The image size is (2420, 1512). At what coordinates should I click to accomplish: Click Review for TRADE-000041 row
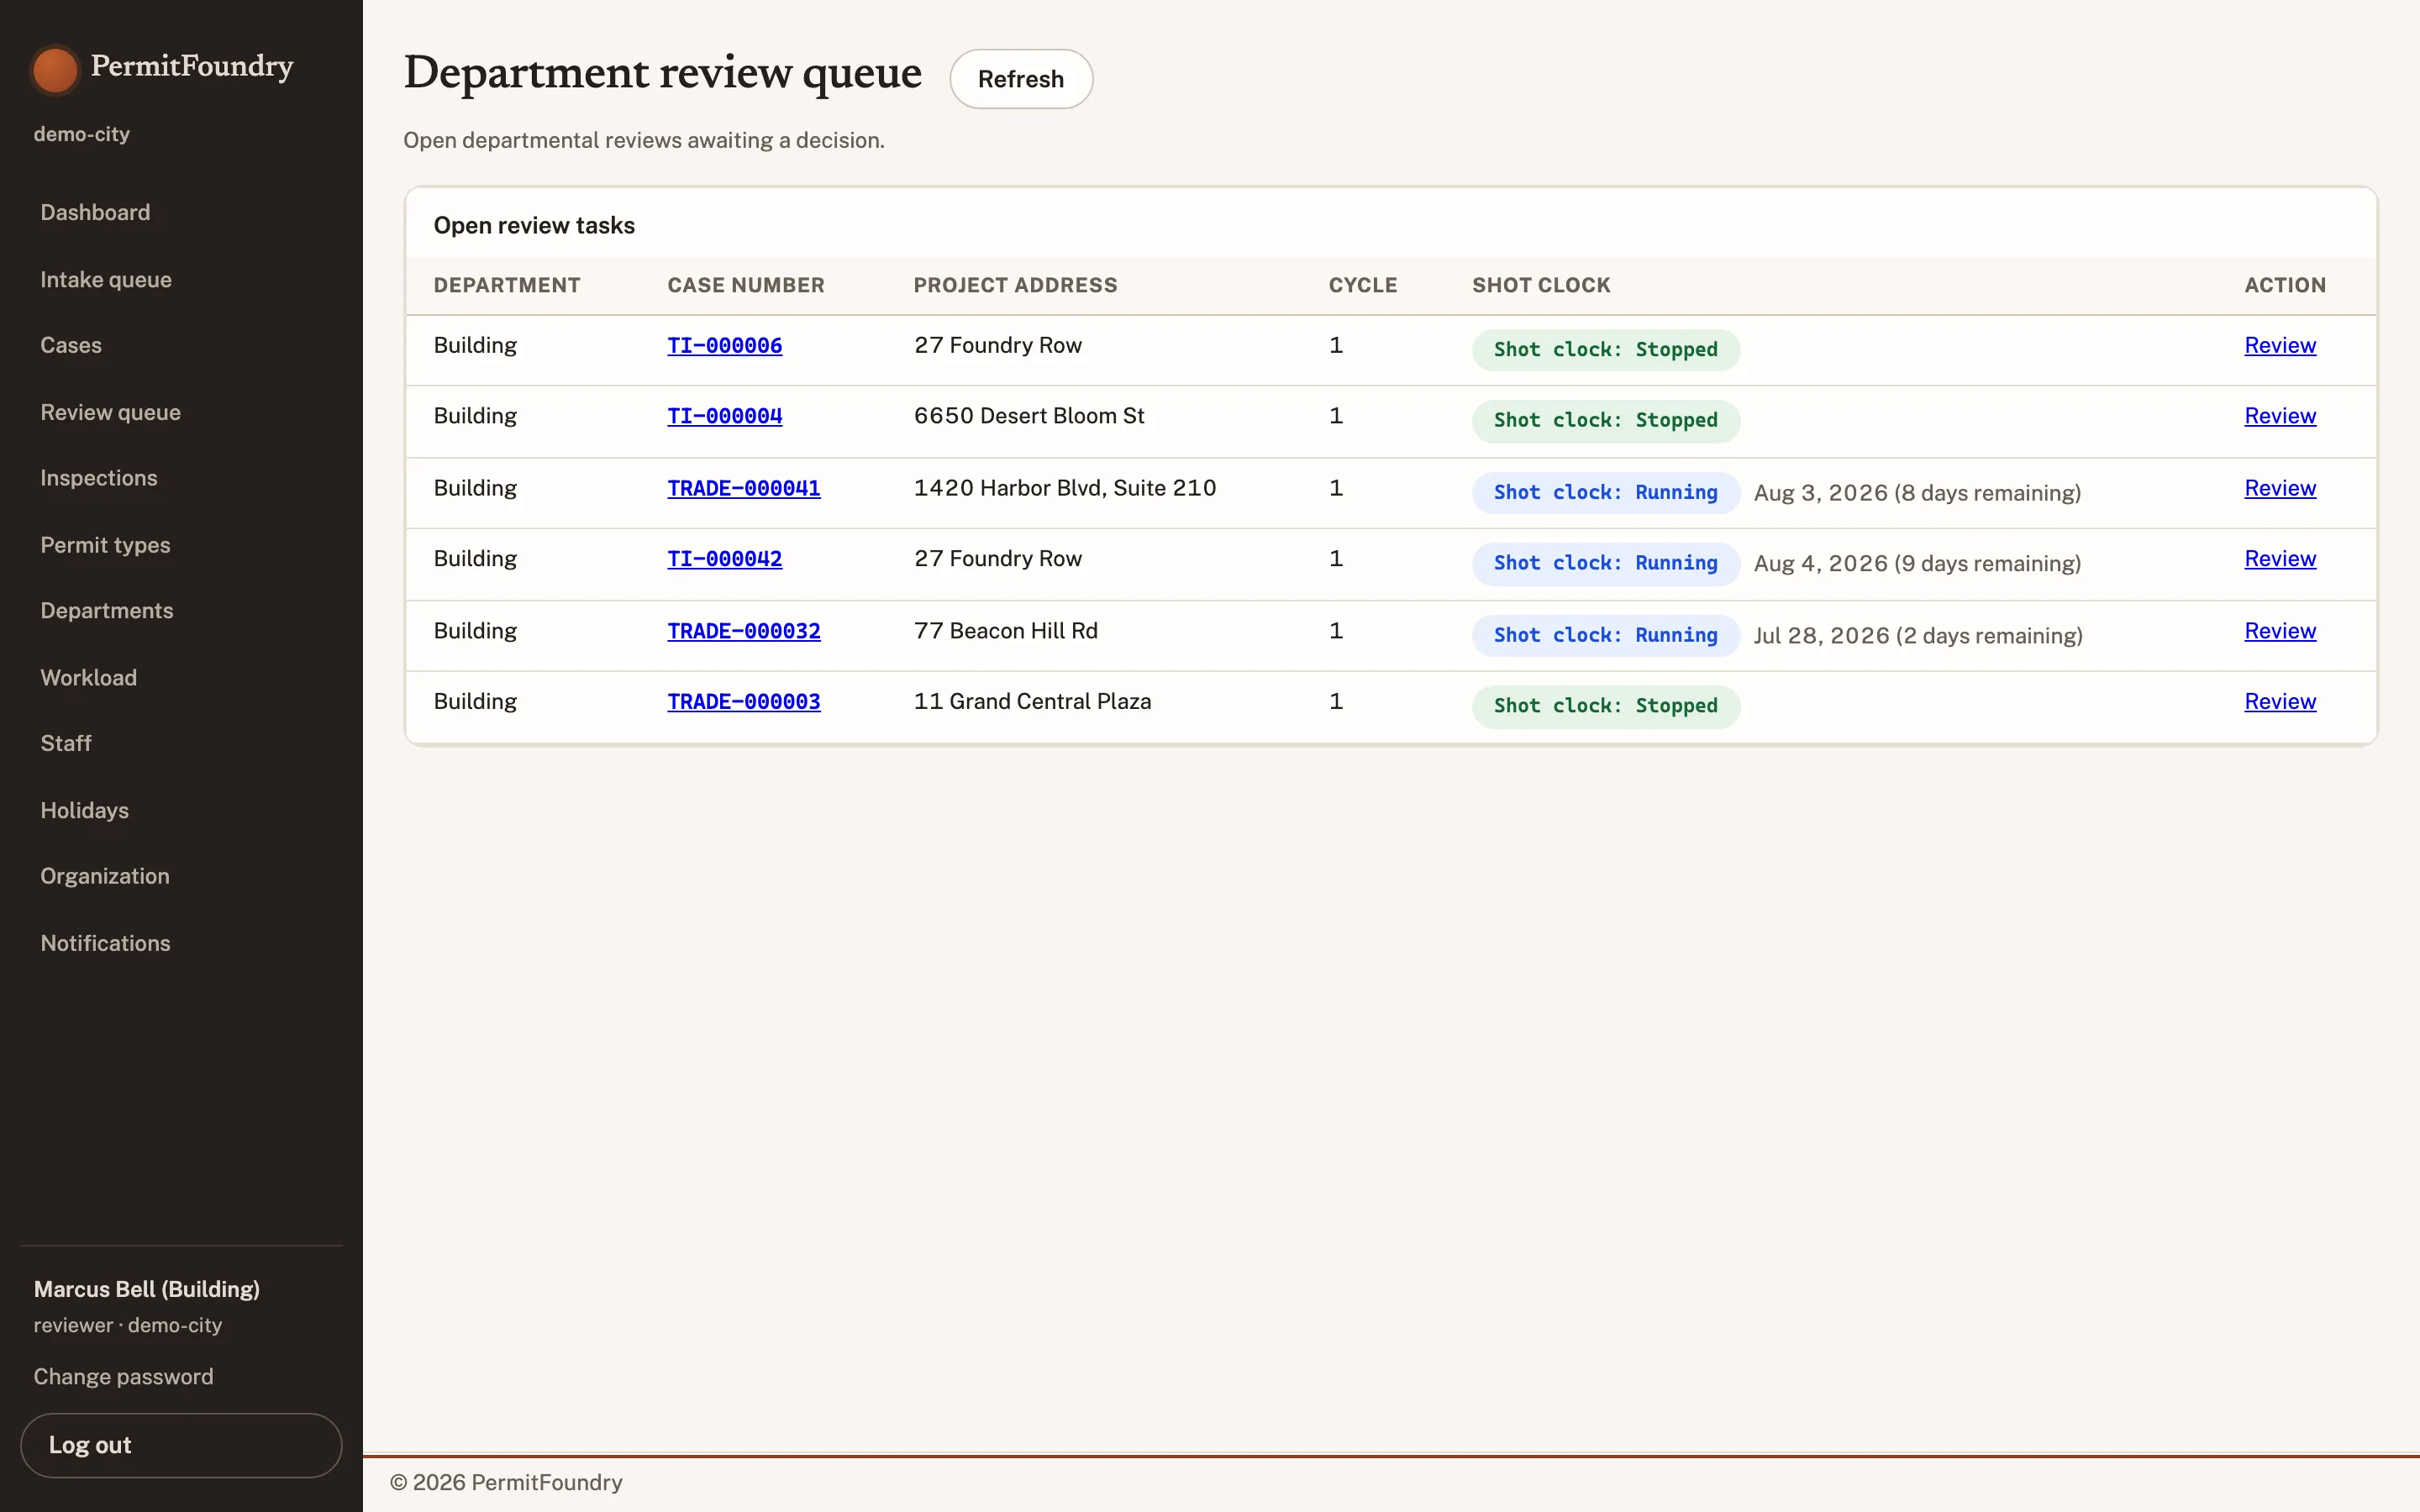2279,488
